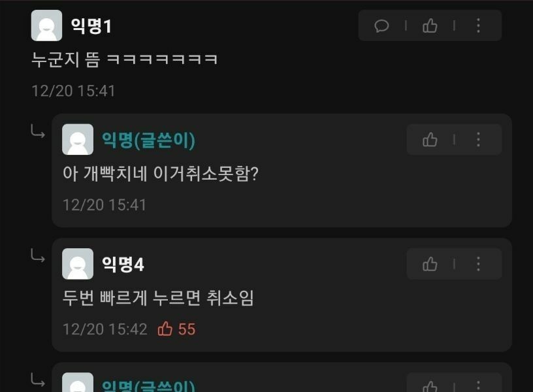
Task: Tap the red 55 likes counter
Action: (176, 329)
